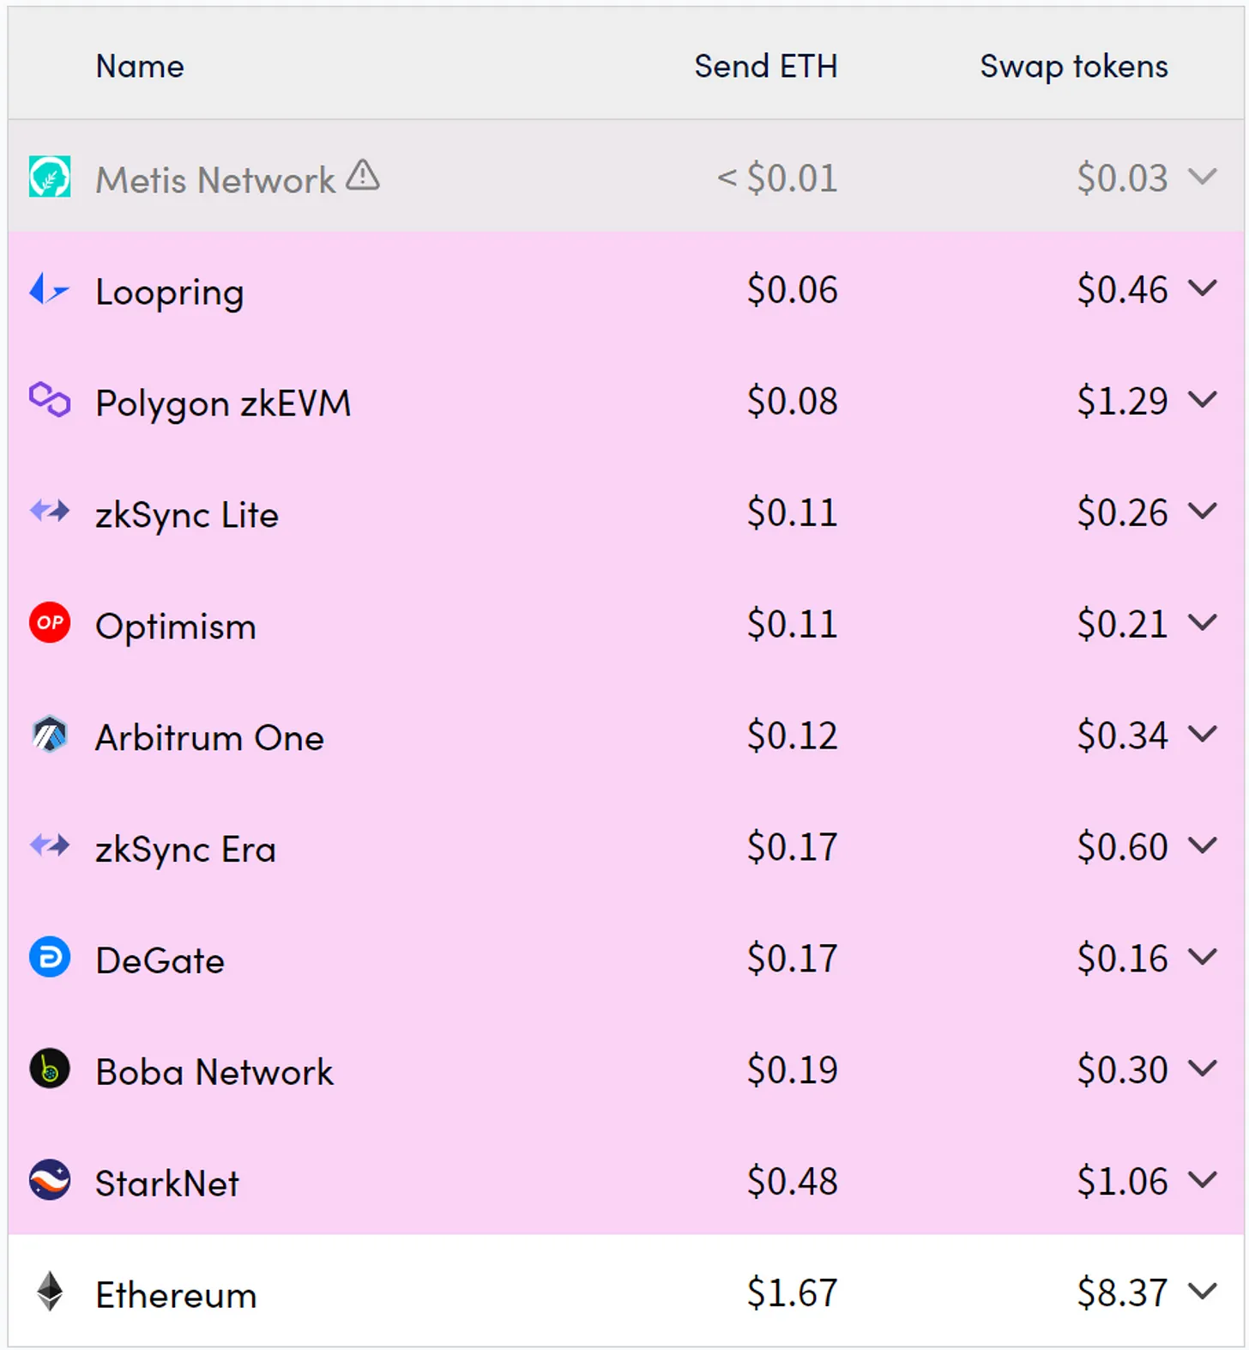Image resolution: width=1249 pixels, height=1350 pixels.
Task: Click the Arbitrum One swap fee $0.34
Action: point(1122,736)
